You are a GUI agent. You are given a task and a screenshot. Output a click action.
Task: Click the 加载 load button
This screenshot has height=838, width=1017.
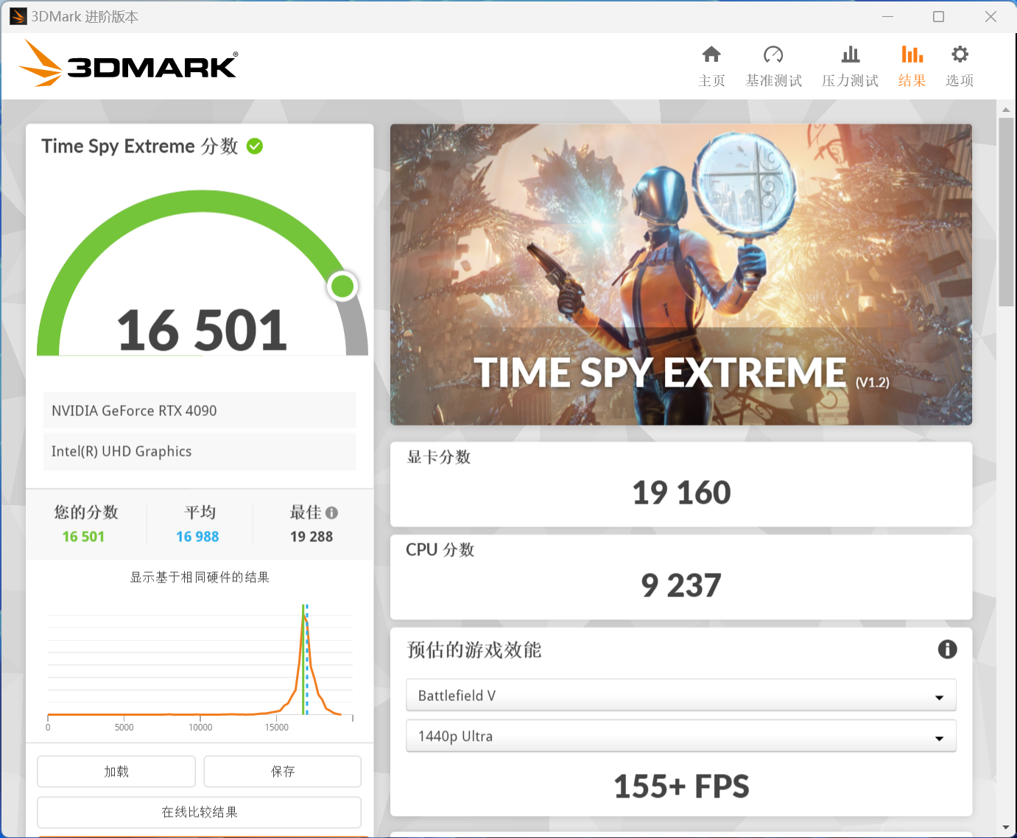point(116,771)
